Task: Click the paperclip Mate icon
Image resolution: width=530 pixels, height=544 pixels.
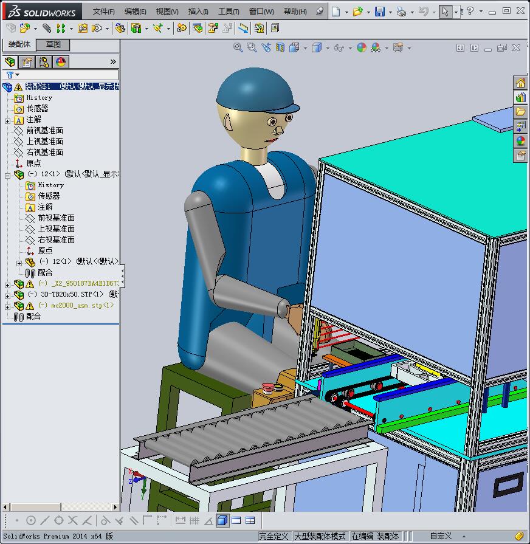Action: 47,28
